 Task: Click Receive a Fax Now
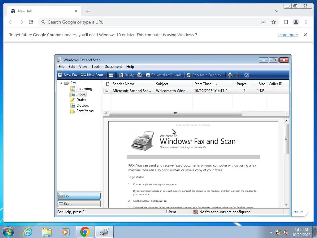point(204,75)
